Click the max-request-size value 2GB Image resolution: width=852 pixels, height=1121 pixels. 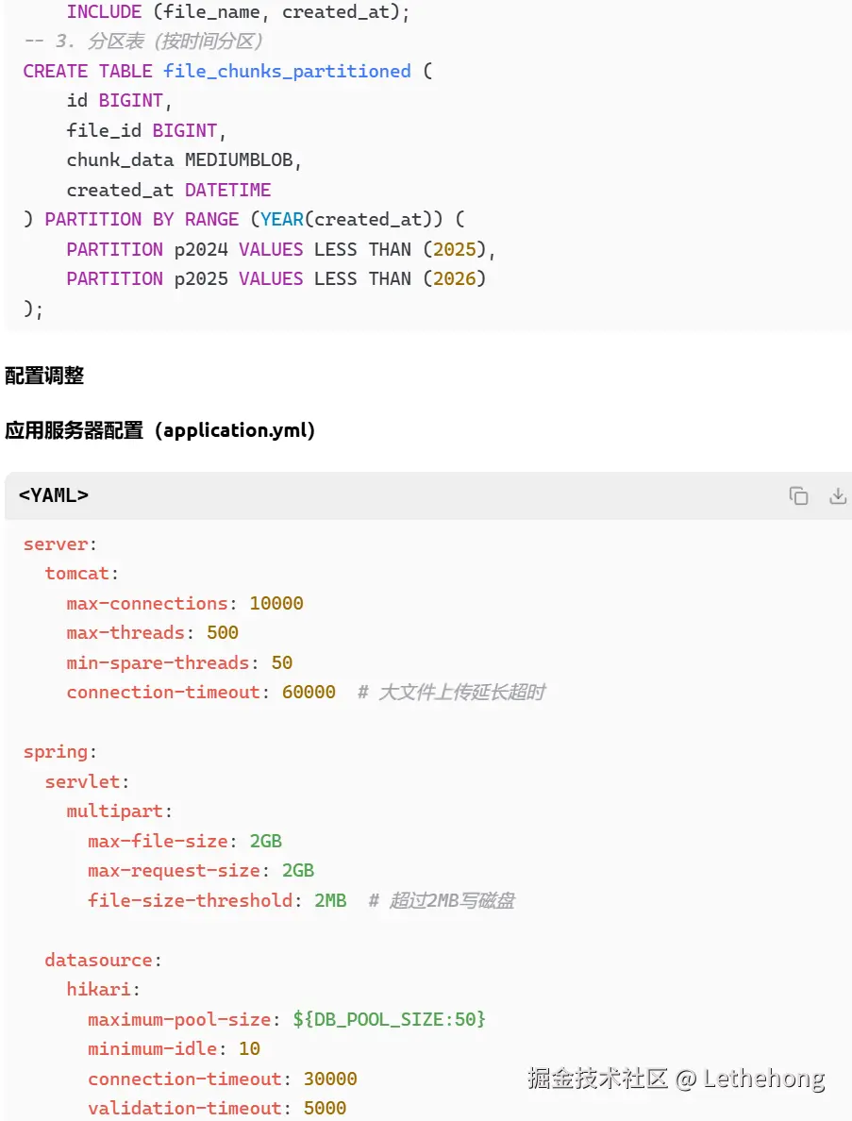298,870
